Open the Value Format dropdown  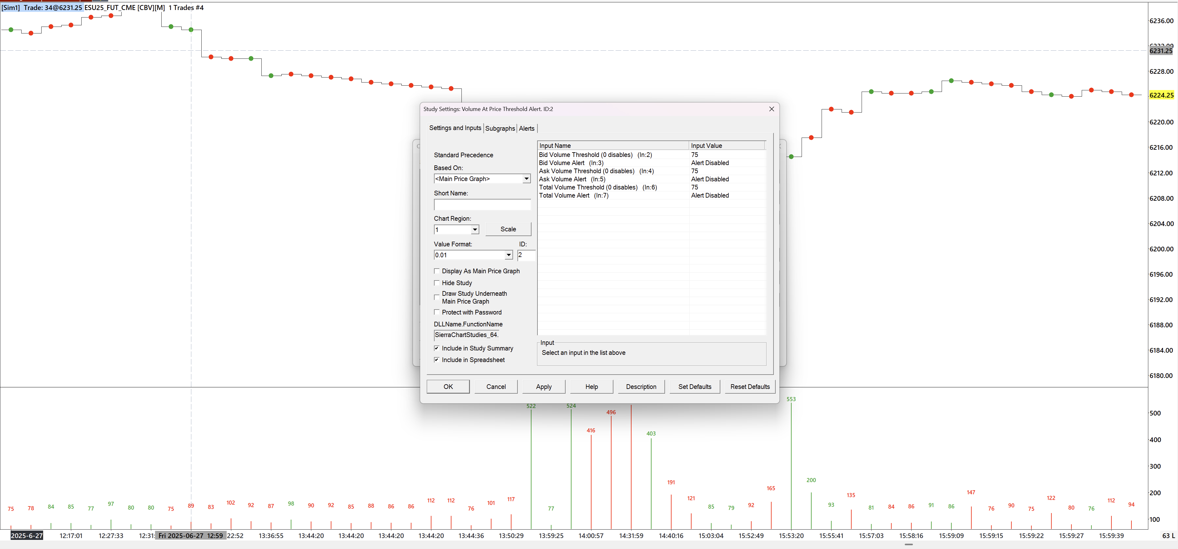[509, 255]
